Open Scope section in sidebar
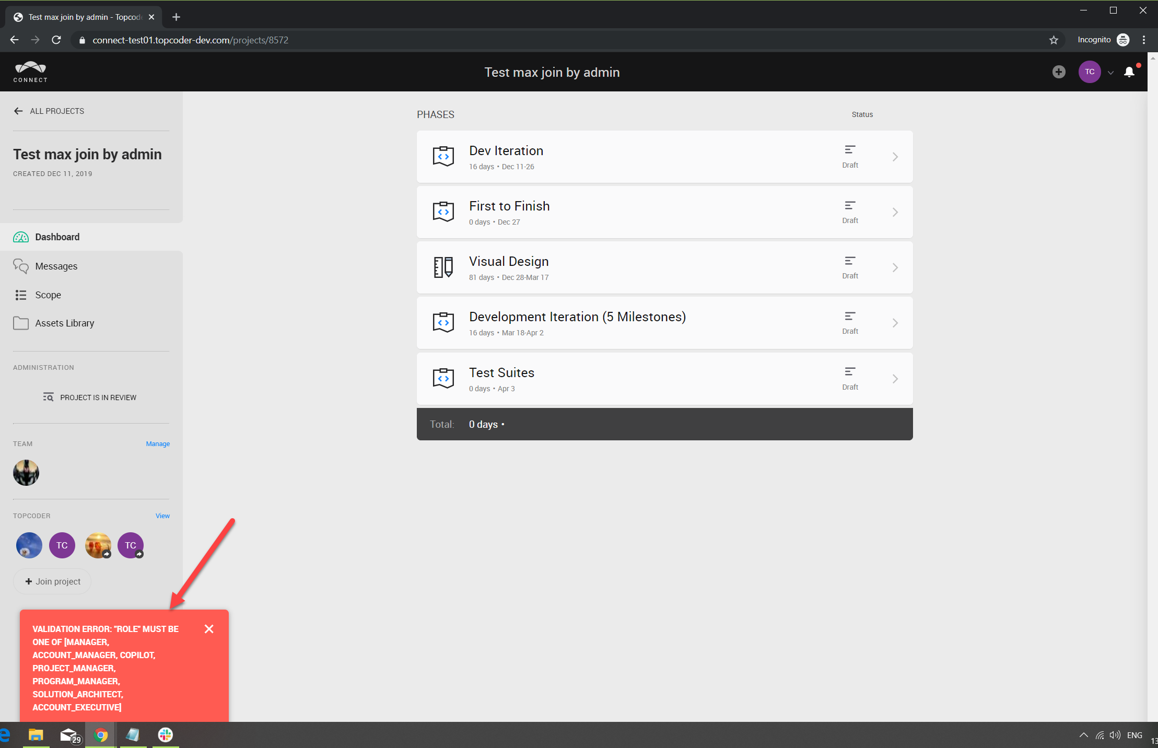This screenshot has width=1158, height=748. pos(48,295)
